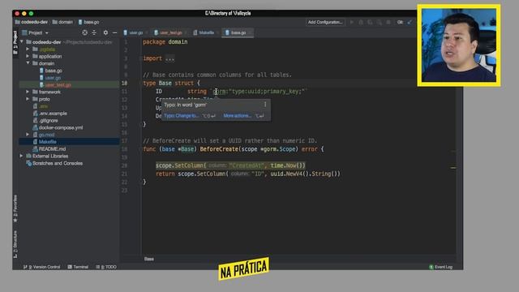519x292 pixels.
Task: Expand the proto folder arrow
Action: tap(28, 99)
